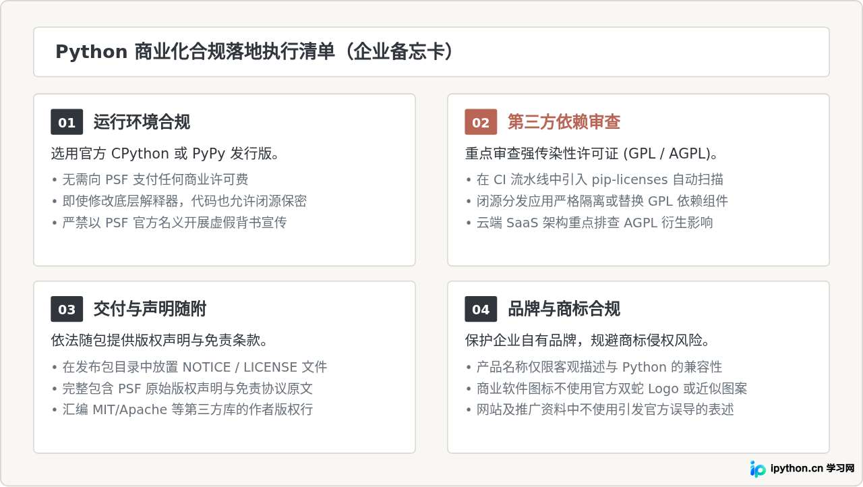Screen dimensions: 863x487
Task: Click the line "选用官方 CPython 或 PyPy 发行版。"
Action: point(165,154)
